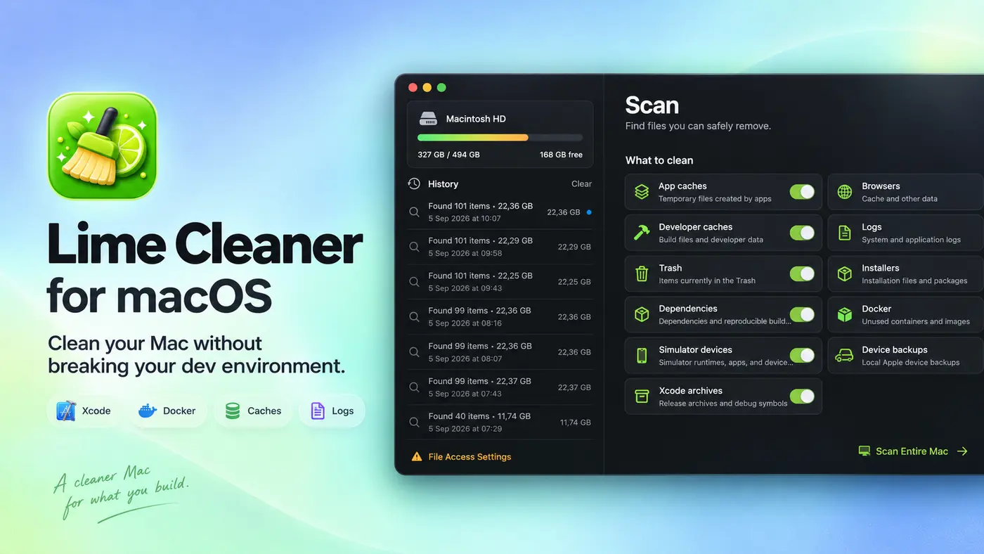Click the Simulator devices phone icon
This screenshot has height=554, width=984.
point(642,355)
